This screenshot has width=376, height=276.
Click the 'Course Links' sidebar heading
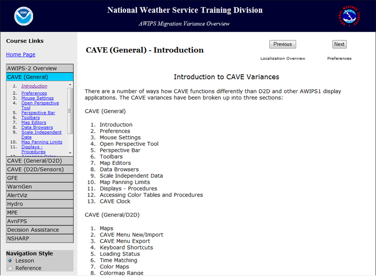tap(25, 41)
